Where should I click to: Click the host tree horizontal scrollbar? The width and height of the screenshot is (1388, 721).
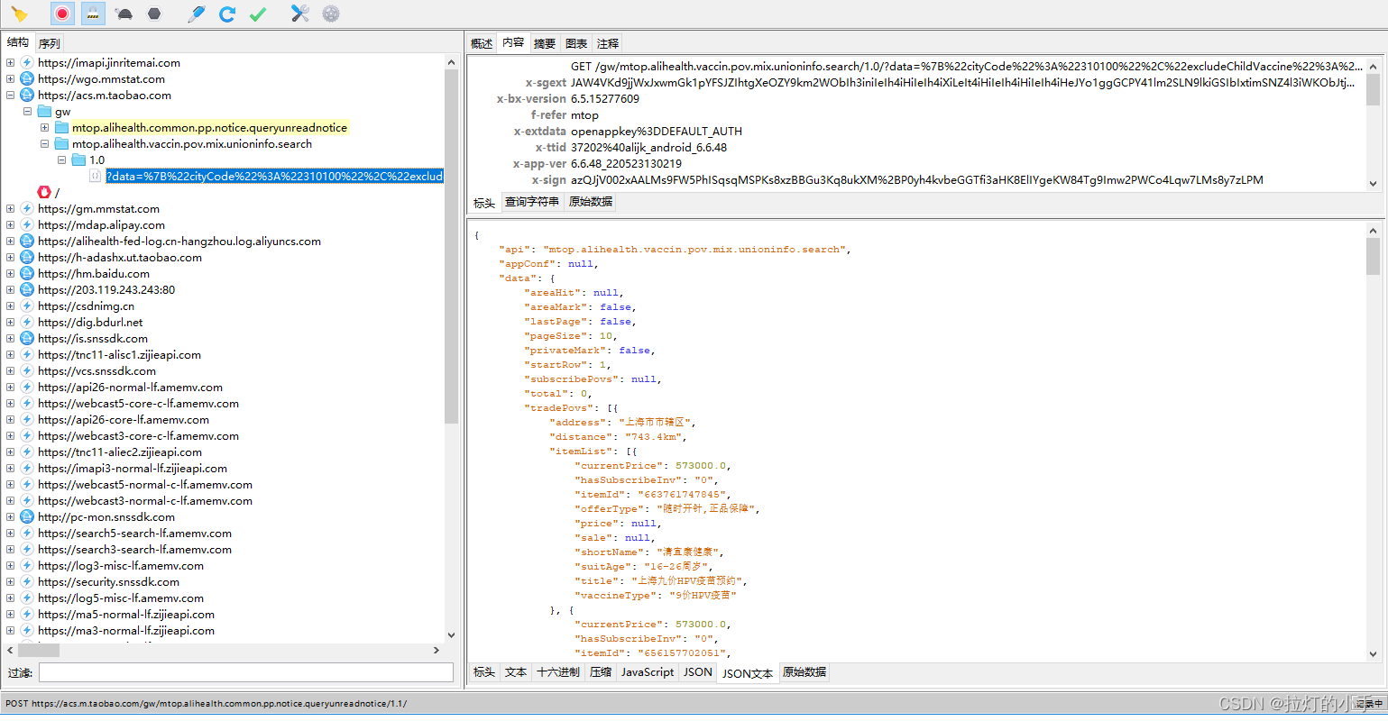click(39, 650)
